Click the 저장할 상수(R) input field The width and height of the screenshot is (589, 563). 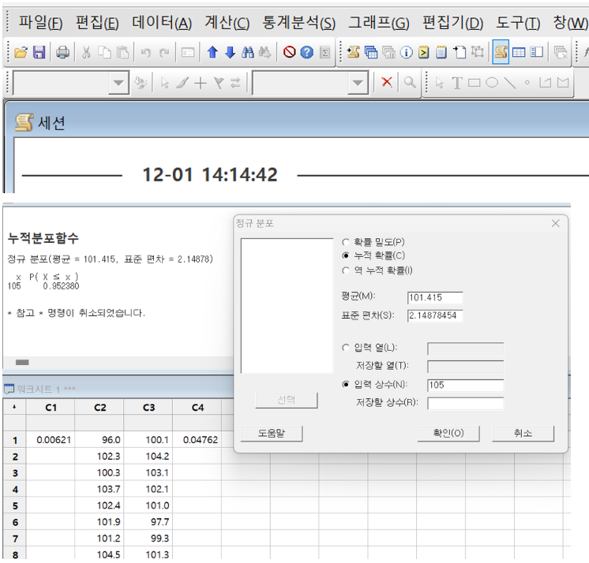point(465,403)
